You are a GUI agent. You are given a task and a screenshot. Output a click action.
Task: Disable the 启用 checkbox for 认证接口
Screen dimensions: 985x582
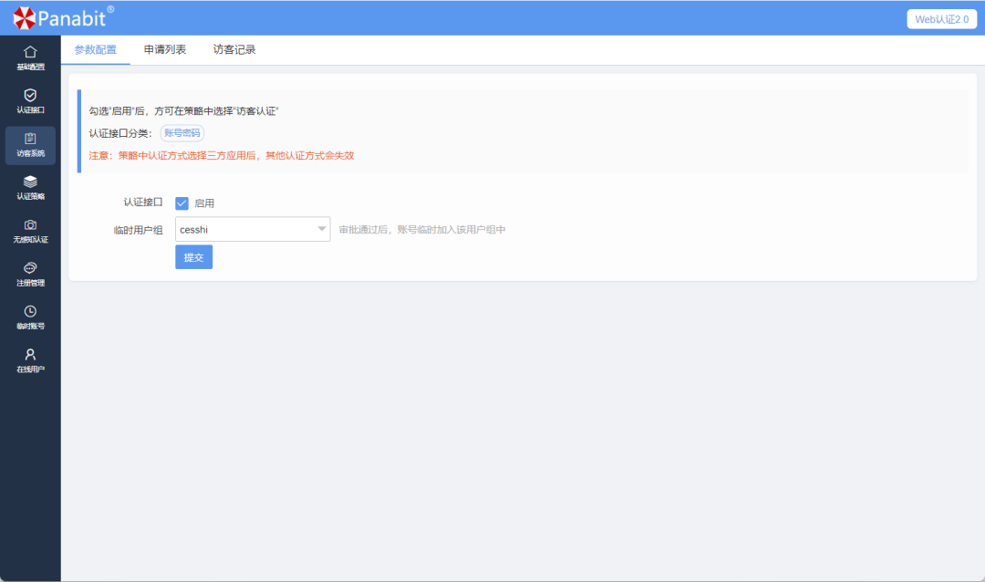[181, 203]
